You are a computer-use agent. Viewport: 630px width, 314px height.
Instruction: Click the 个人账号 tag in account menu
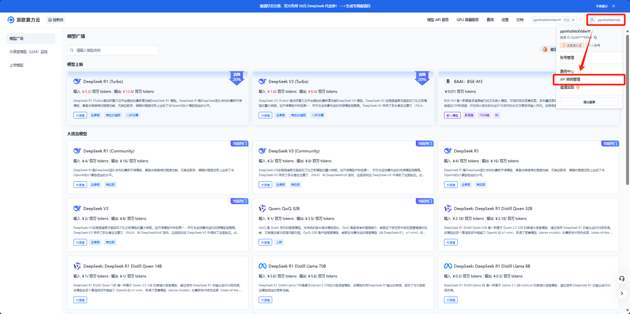(x=594, y=45)
